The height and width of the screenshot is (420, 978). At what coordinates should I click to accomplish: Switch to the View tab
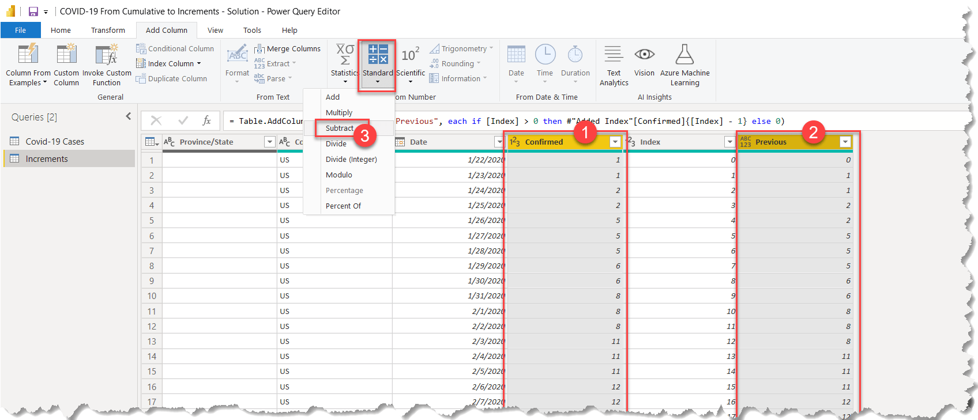[215, 31]
